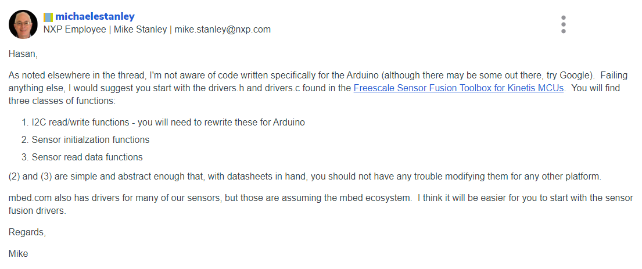Click the Mike Stanley name in byline
Image resolution: width=642 pixels, height=269 pixels.
click(x=139, y=30)
